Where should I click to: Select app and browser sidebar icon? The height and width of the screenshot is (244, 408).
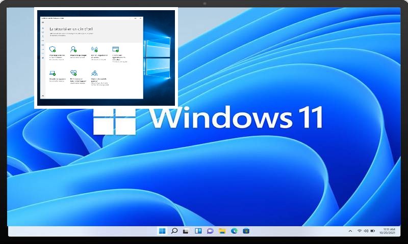(43, 45)
